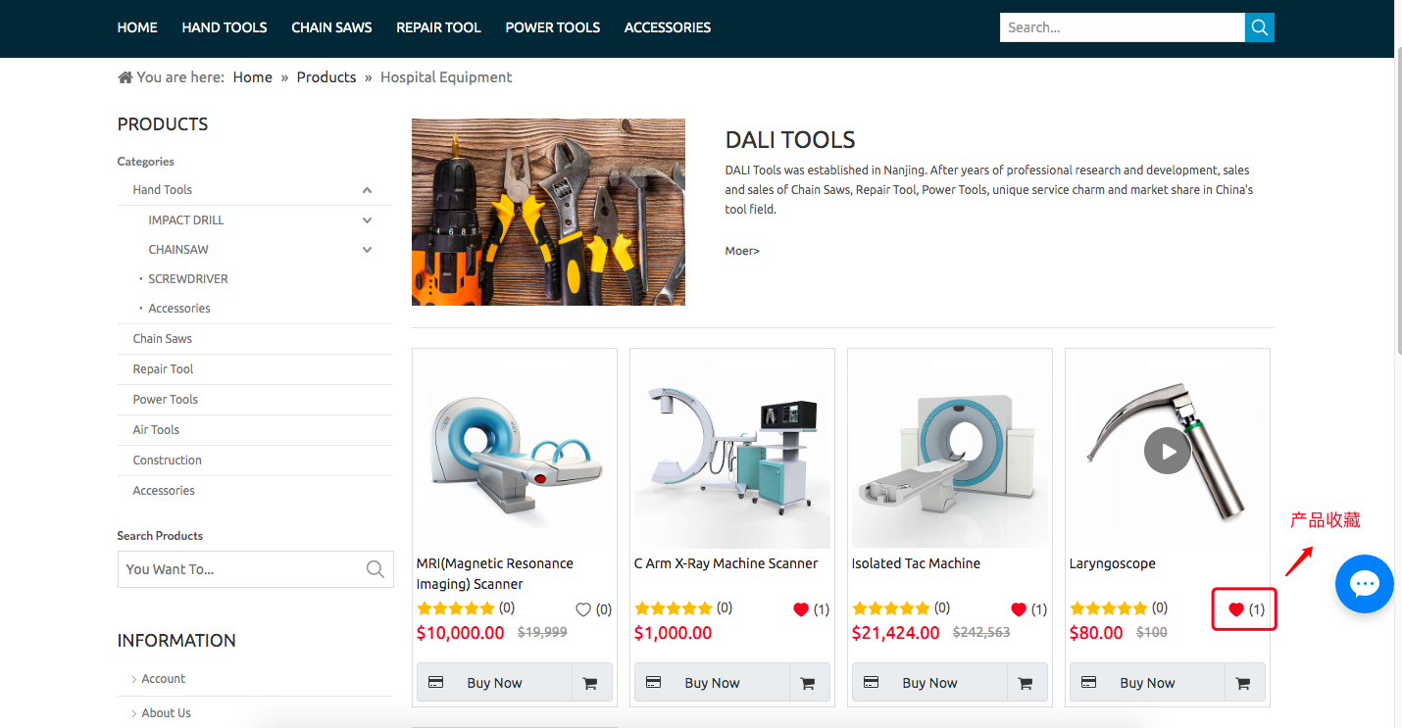Collapse the Hand Tools category
The width and height of the screenshot is (1402, 728).
tap(367, 190)
